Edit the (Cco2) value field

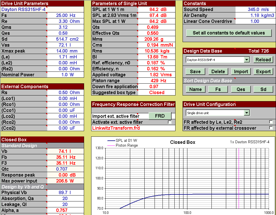click(x=65, y=128)
